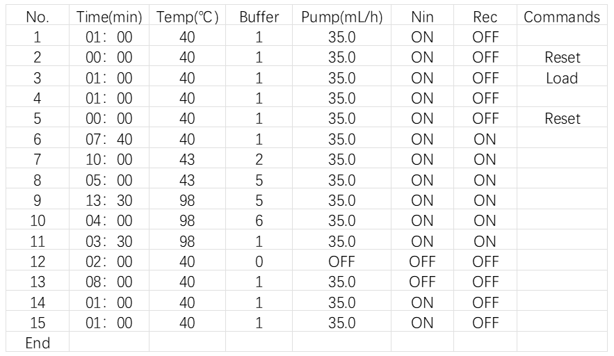The width and height of the screenshot is (614, 356).
Task: Select Buffer value 6 in row 10
Action: (259, 220)
